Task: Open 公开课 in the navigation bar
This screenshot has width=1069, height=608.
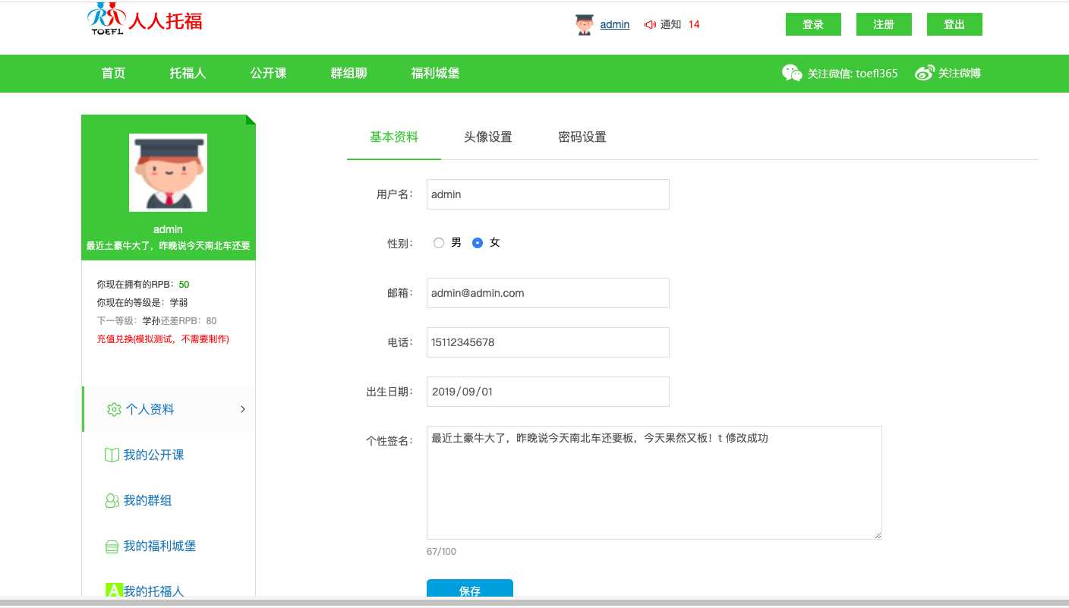Action: (x=269, y=74)
